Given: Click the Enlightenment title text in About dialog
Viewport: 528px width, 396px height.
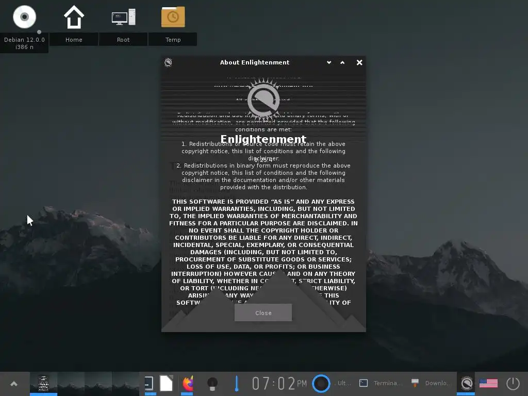Looking at the screenshot, I should coord(263,139).
